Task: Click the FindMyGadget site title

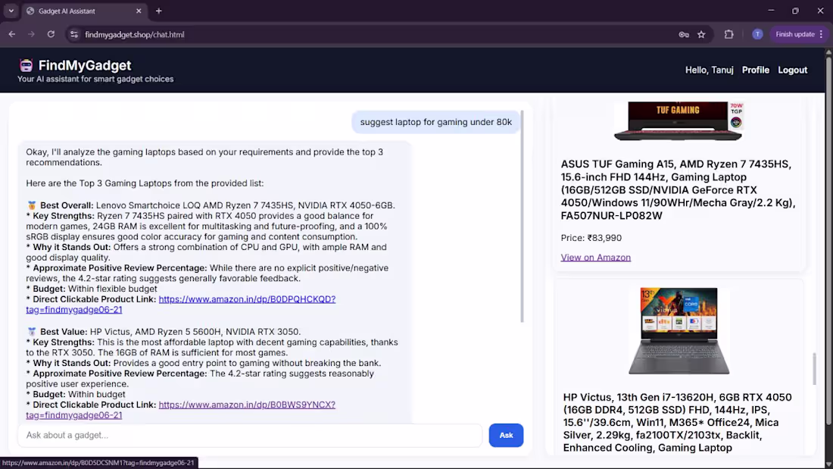Action: click(85, 65)
